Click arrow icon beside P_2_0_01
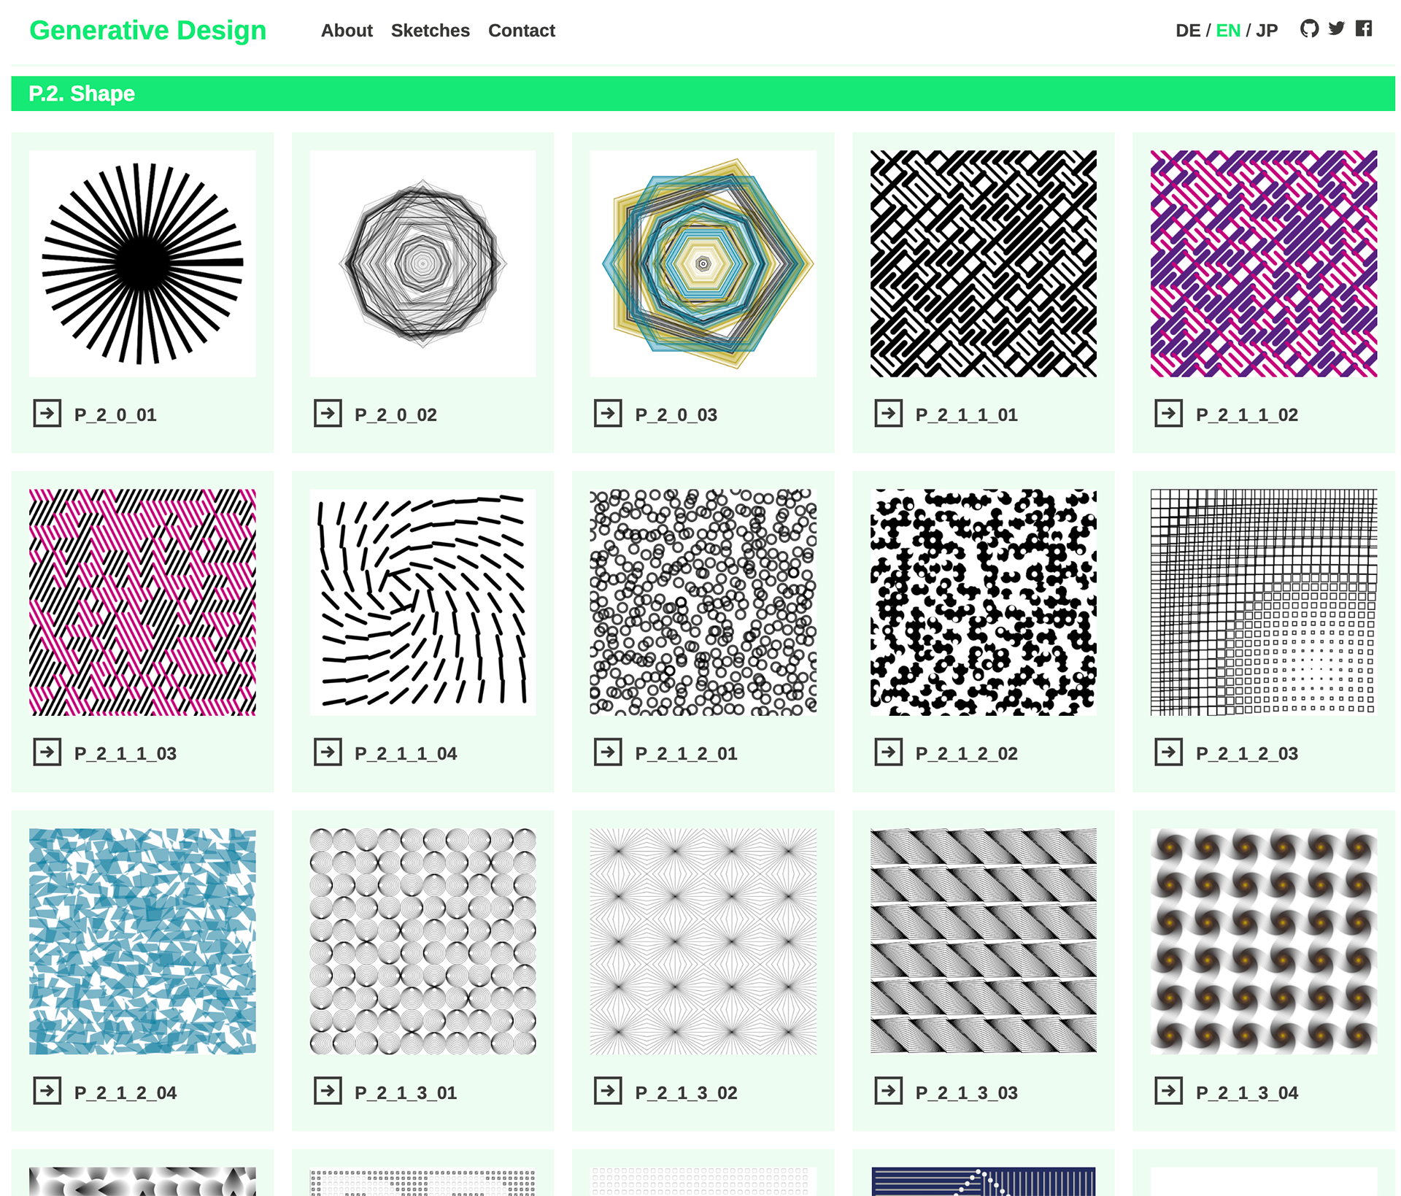This screenshot has width=1401, height=1196. 47,413
